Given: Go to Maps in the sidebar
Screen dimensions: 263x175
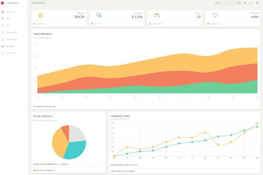Looking at the screenshot, I should coord(8,25).
